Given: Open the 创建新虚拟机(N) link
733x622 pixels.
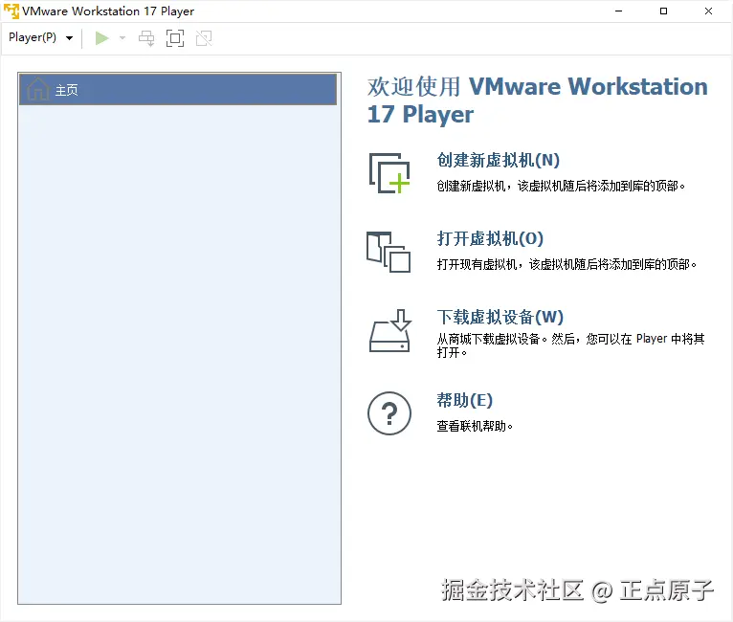Looking at the screenshot, I should pos(499,161).
